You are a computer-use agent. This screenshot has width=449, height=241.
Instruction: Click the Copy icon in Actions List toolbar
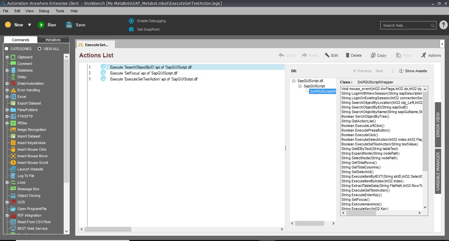tap(373, 55)
